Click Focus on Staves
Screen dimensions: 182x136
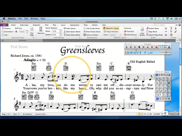tap(91, 35)
